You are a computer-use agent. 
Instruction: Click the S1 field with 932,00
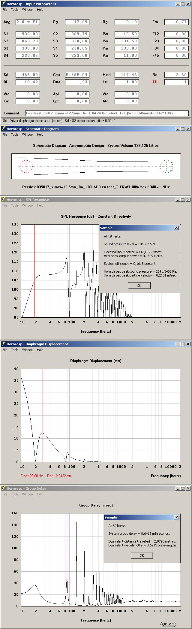click(x=28, y=34)
